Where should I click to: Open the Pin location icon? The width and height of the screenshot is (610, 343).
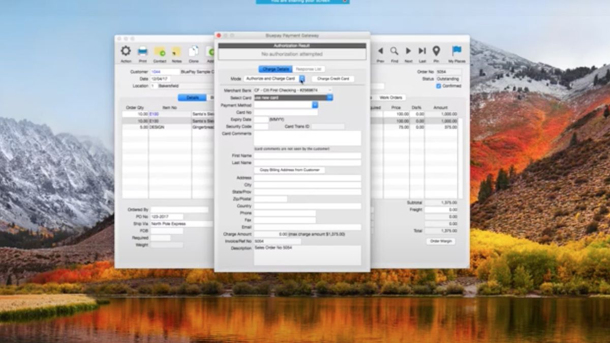(x=435, y=51)
